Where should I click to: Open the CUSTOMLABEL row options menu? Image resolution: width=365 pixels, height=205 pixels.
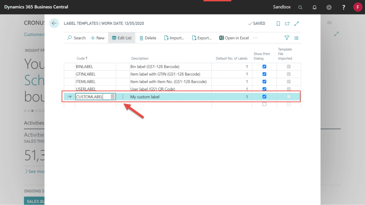click(123, 96)
